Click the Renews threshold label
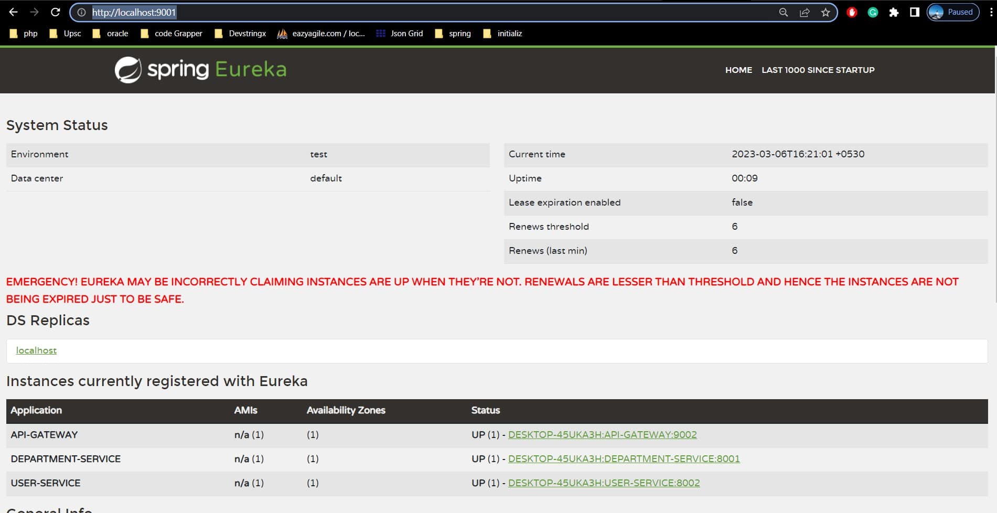This screenshot has width=997, height=513. [549, 227]
